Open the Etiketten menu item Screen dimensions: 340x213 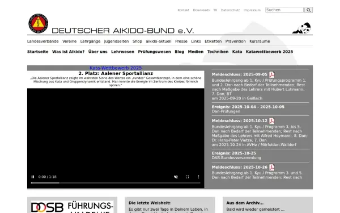pos(213,41)
